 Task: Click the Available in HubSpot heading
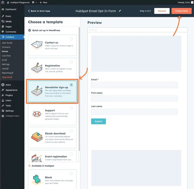pos(43,166)
